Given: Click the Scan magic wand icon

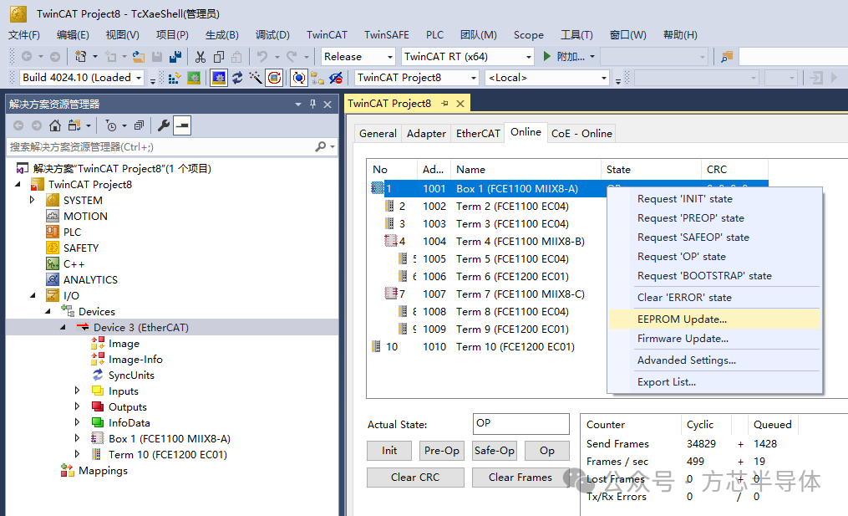Looking at the screenshot, I should pyautogui.click(x=256, y=78).
